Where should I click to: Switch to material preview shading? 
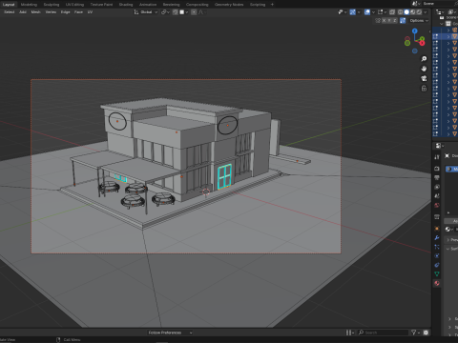click(413, 12)
